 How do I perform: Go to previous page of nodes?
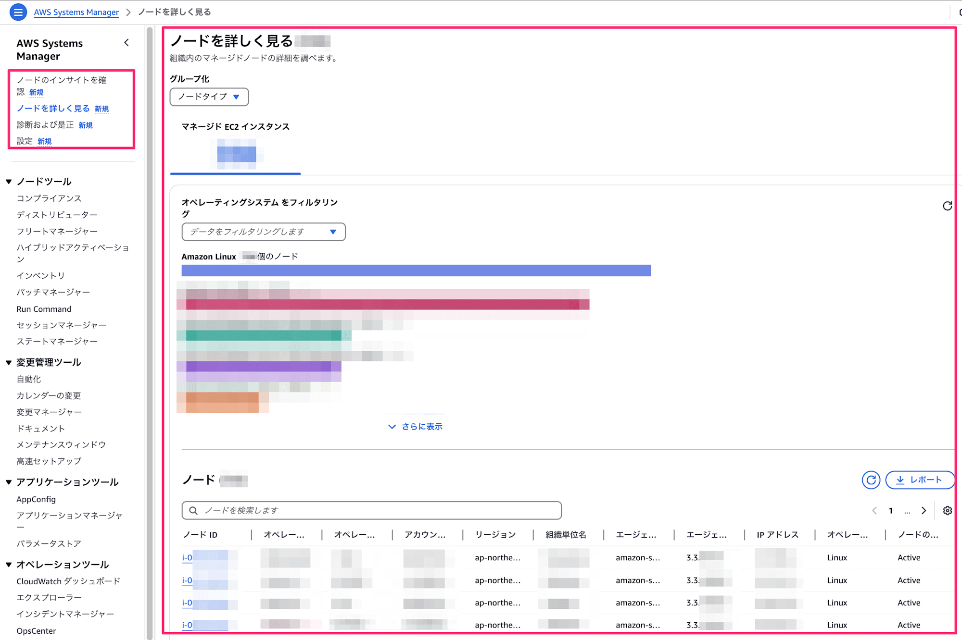click(x=874, y=511)
